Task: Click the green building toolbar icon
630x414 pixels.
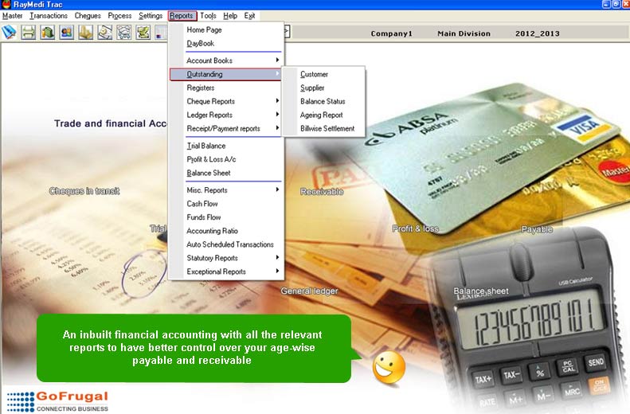Action: [48, 32]
